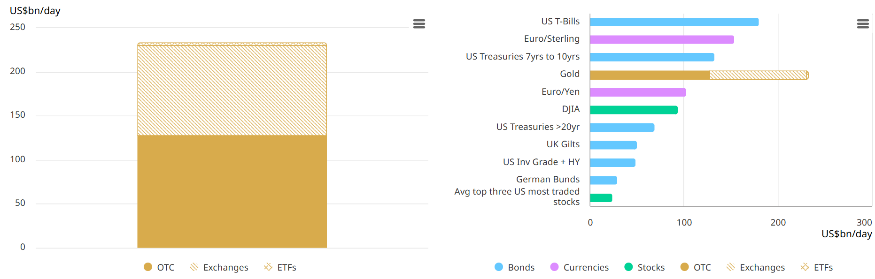
Task: Click the UK Gilts blue bar
Action: (x=613, y=145)
